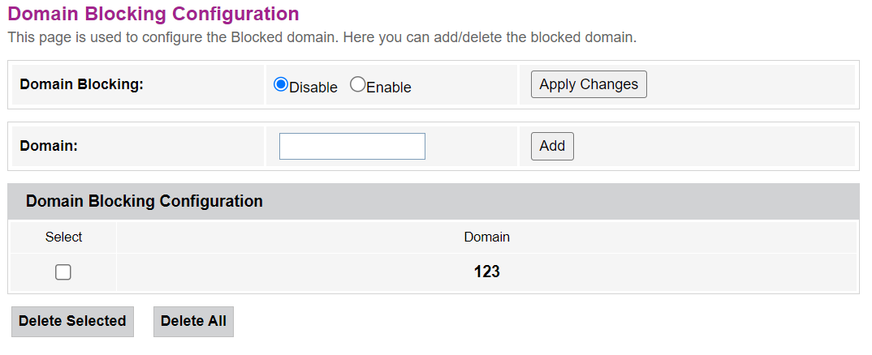The width and height of the screenshot is (872, 355).
Task: Focus the Domain text input field
Action: (352, 147)
